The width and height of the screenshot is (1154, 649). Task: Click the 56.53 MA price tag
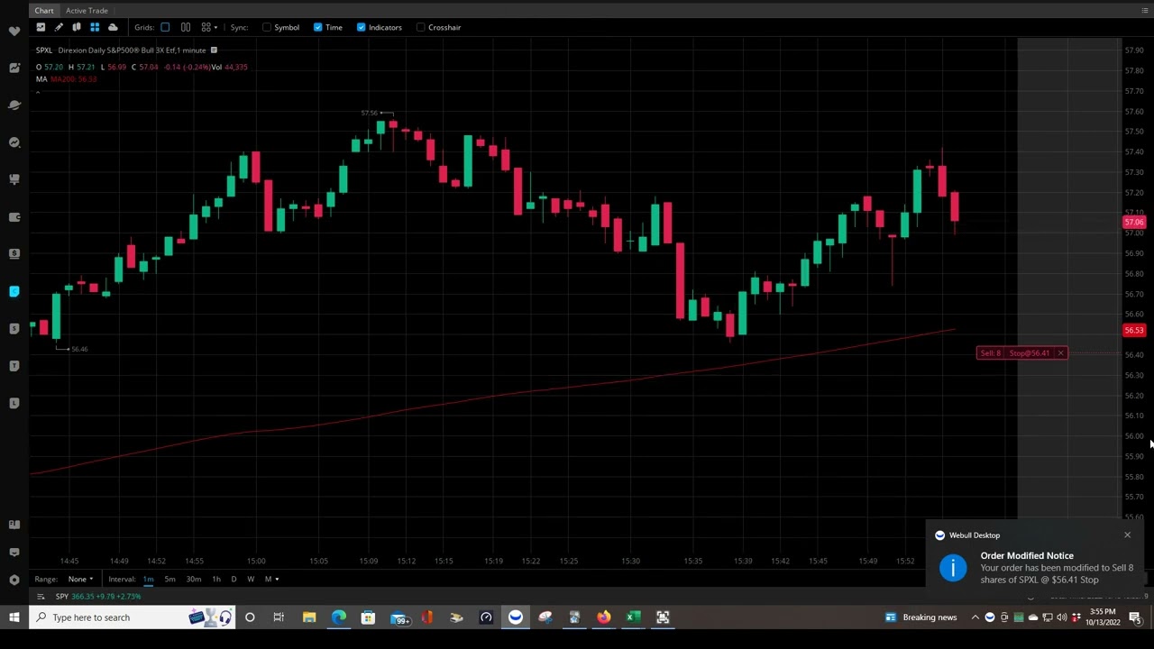(x=1134, y=330)
